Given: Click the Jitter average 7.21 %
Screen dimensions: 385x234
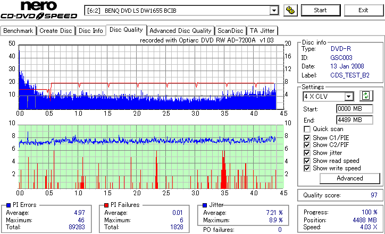Looking at the screenshot, I should pyautogui.click(x=274, y=213).
